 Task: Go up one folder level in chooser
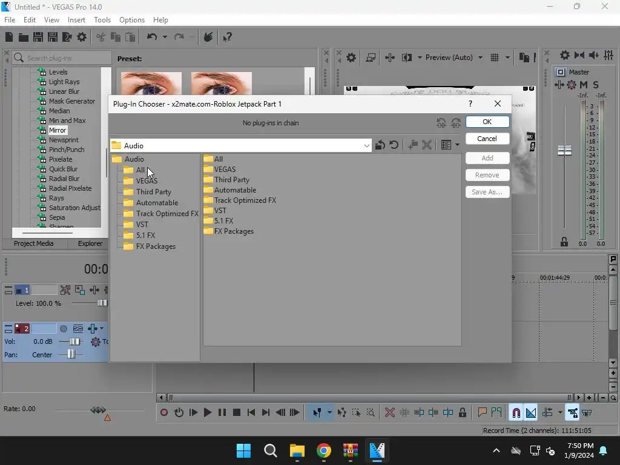pos(380,145)
